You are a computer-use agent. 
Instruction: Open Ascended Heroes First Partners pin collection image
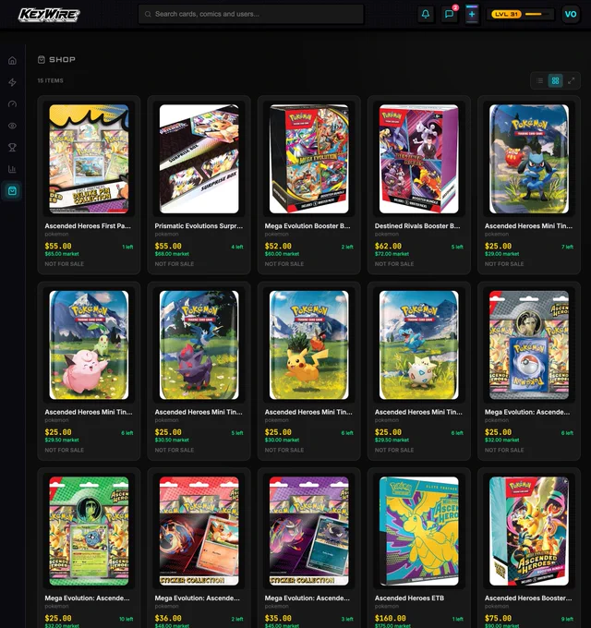pyautogui.click(x=89, y=159)
